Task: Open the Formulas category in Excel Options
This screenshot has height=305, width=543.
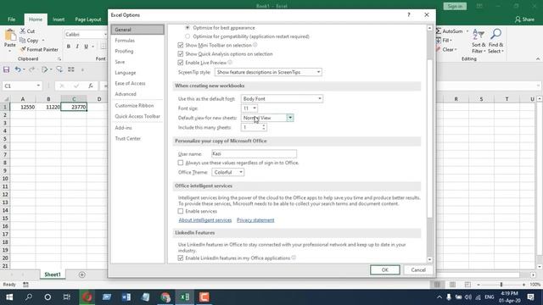Action: point(137,41)
